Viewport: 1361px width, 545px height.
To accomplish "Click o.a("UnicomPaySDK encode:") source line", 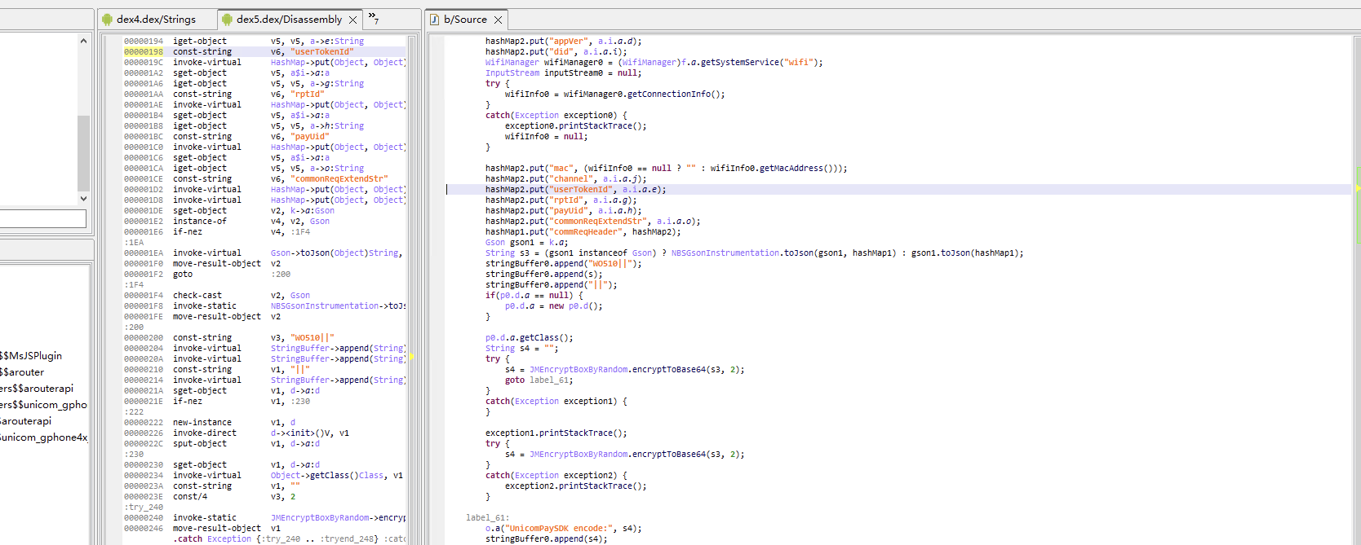I will click(563, 528).
